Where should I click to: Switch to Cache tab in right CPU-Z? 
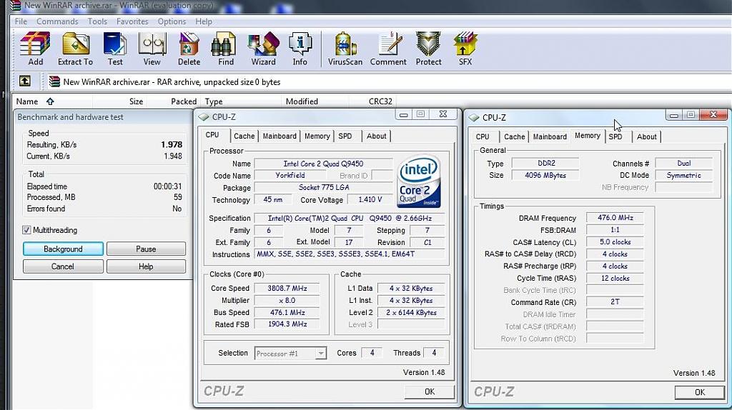click(515, 136)
